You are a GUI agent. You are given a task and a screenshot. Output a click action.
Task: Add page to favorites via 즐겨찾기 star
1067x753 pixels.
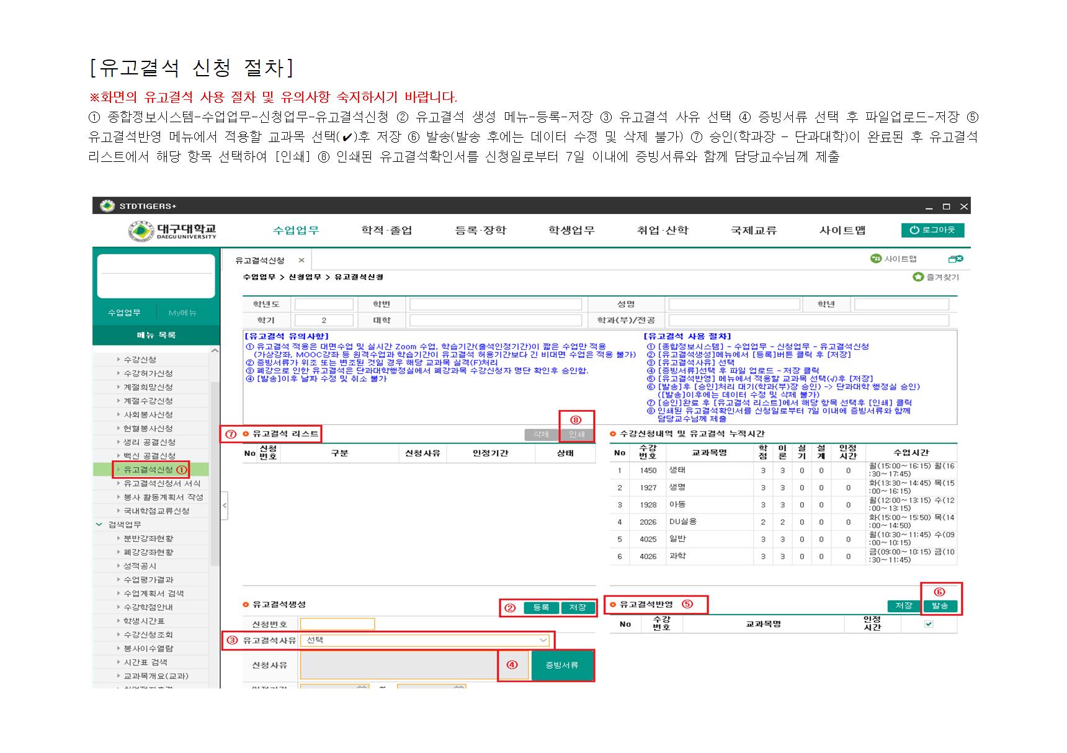click(918, 277)
